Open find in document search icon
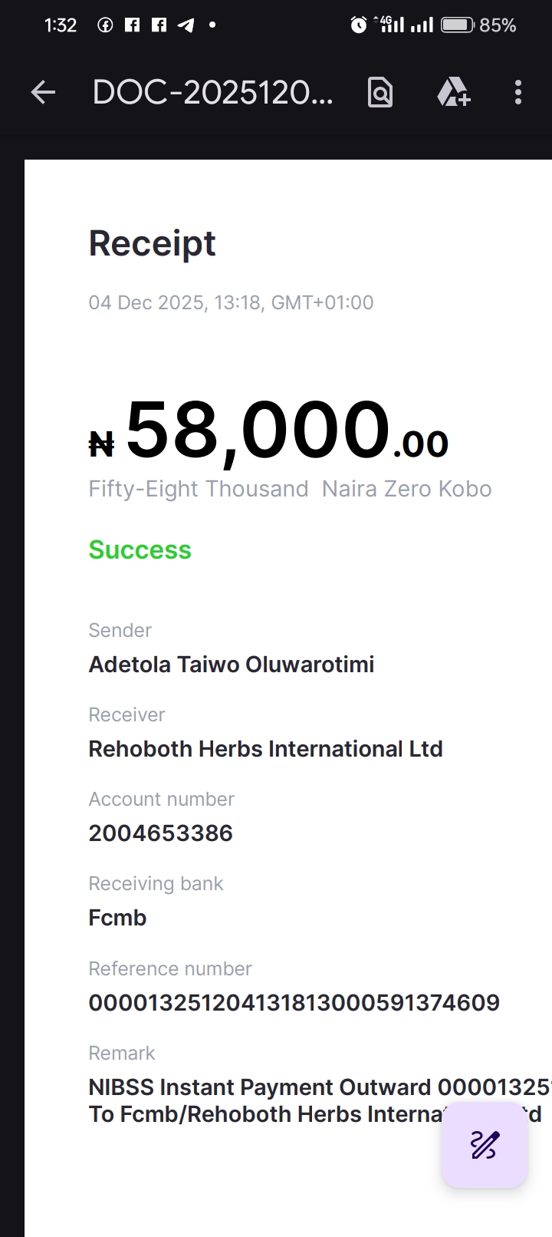The height and width of the screenshot is (1237, 552). (x=380, y=93)
